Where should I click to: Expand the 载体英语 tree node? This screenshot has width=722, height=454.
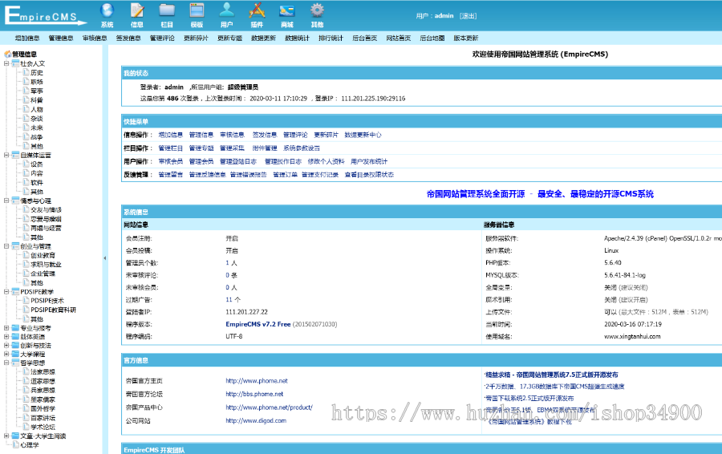(6, 337)
